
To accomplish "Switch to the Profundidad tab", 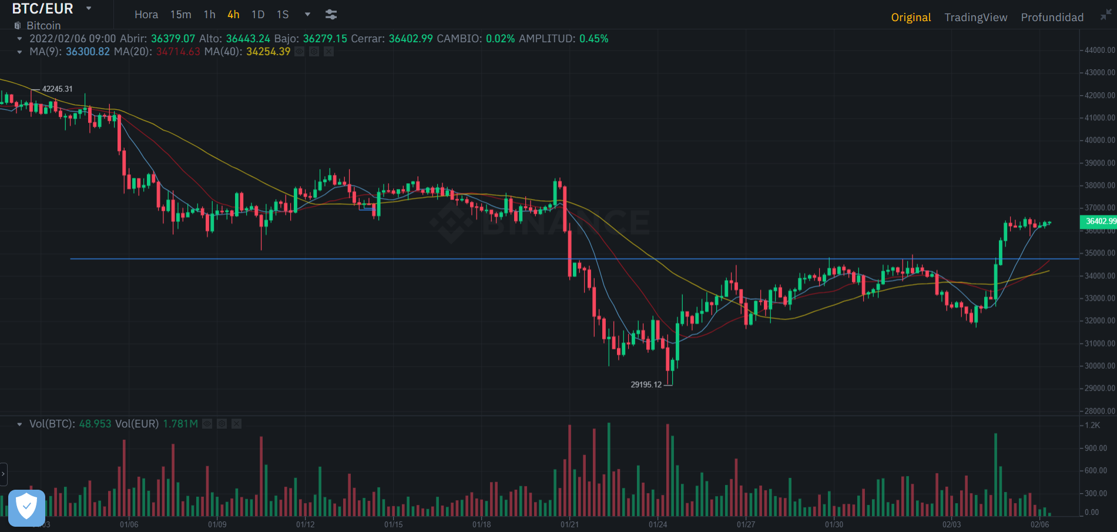I will (x=1052, y=17).
